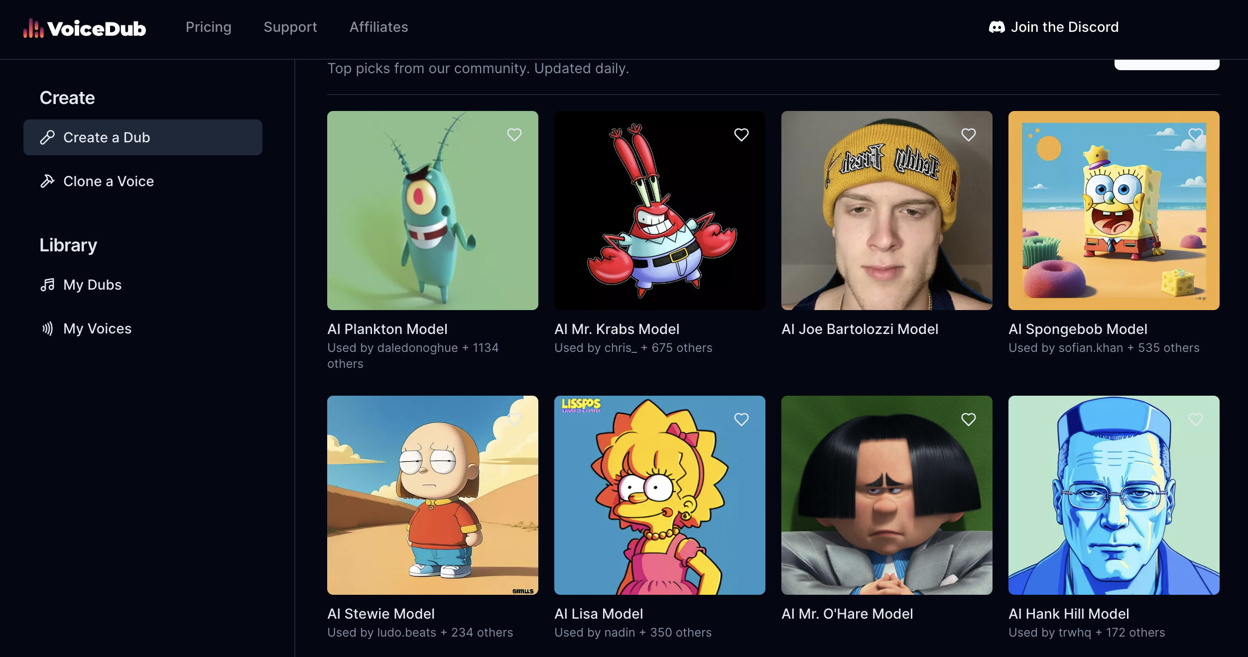Screen dimensions: 1248x657
Task: Click the AI Mr. O'Hare Model title
Action: click(x=848, y=614)
